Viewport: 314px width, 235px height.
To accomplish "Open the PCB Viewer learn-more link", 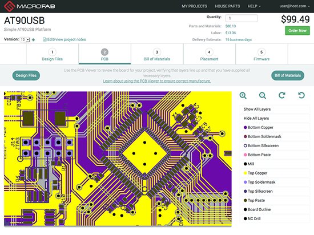I will coord(157,81).
